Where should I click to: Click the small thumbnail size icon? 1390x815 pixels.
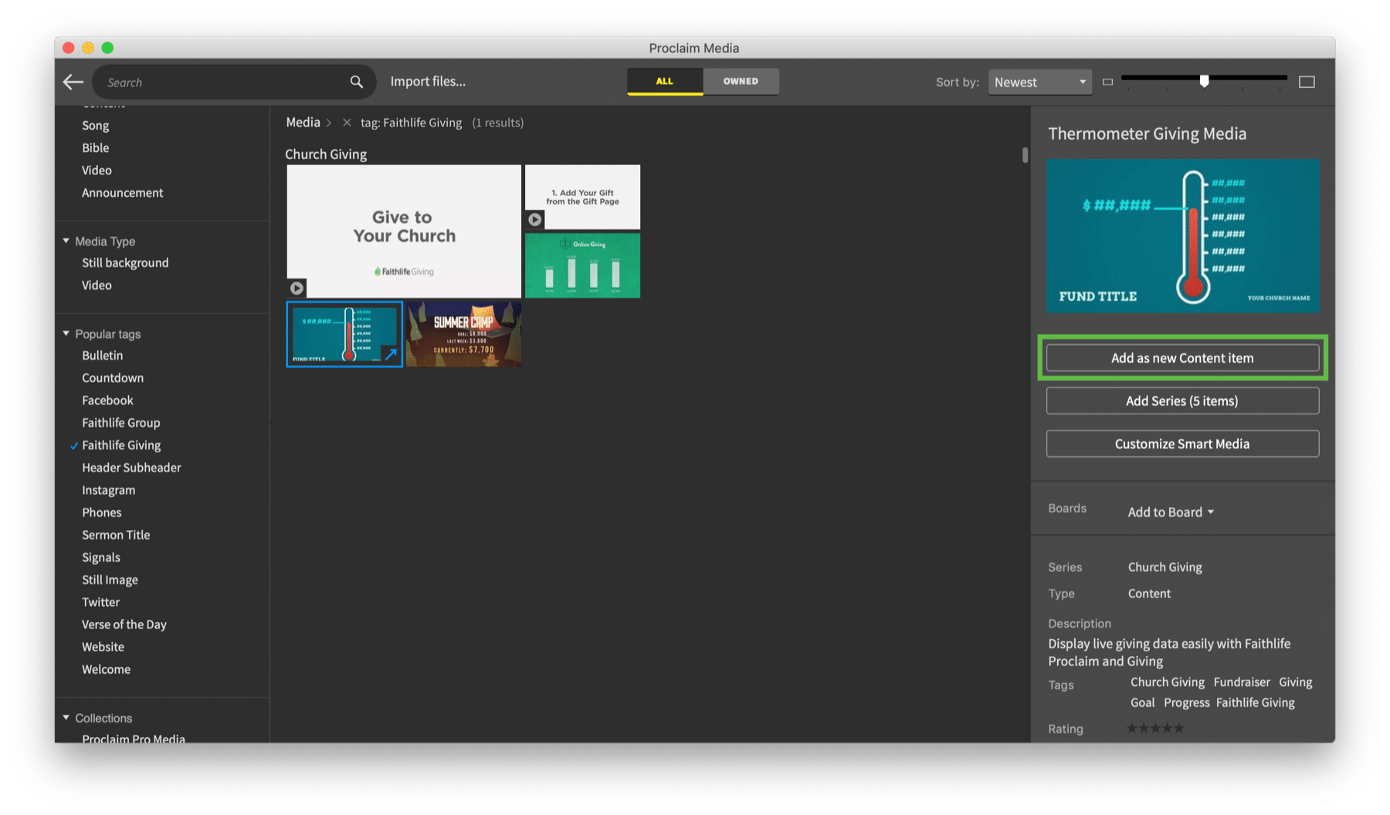(x=1107, y=82)
